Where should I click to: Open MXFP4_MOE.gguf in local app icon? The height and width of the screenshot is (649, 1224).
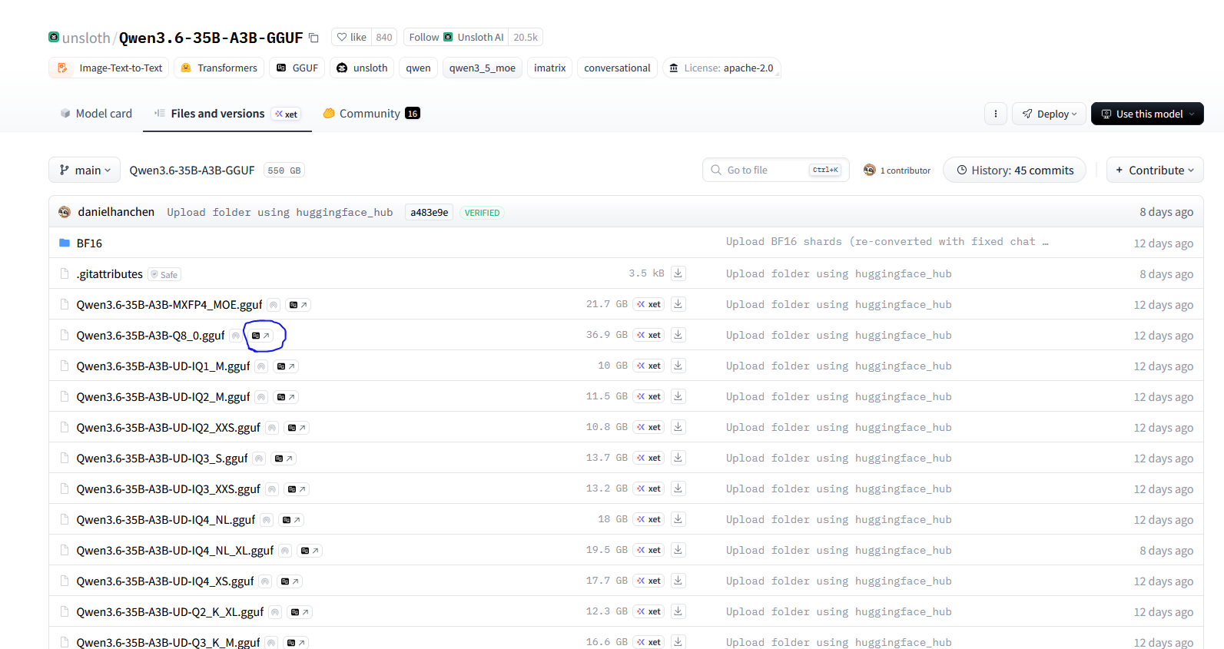pyautogui.click(x=298, y=305)
